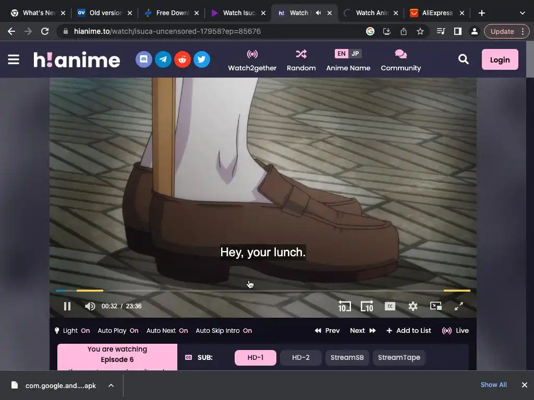Open Watch2gether

[x=252, y=60]
